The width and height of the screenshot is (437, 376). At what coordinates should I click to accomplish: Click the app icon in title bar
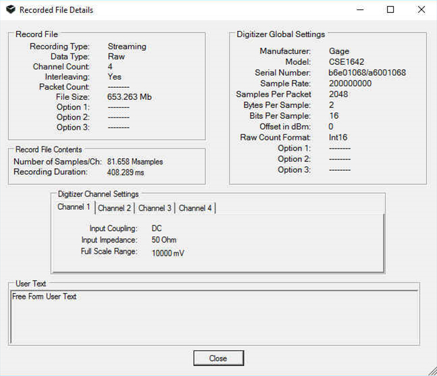point(10,10)
